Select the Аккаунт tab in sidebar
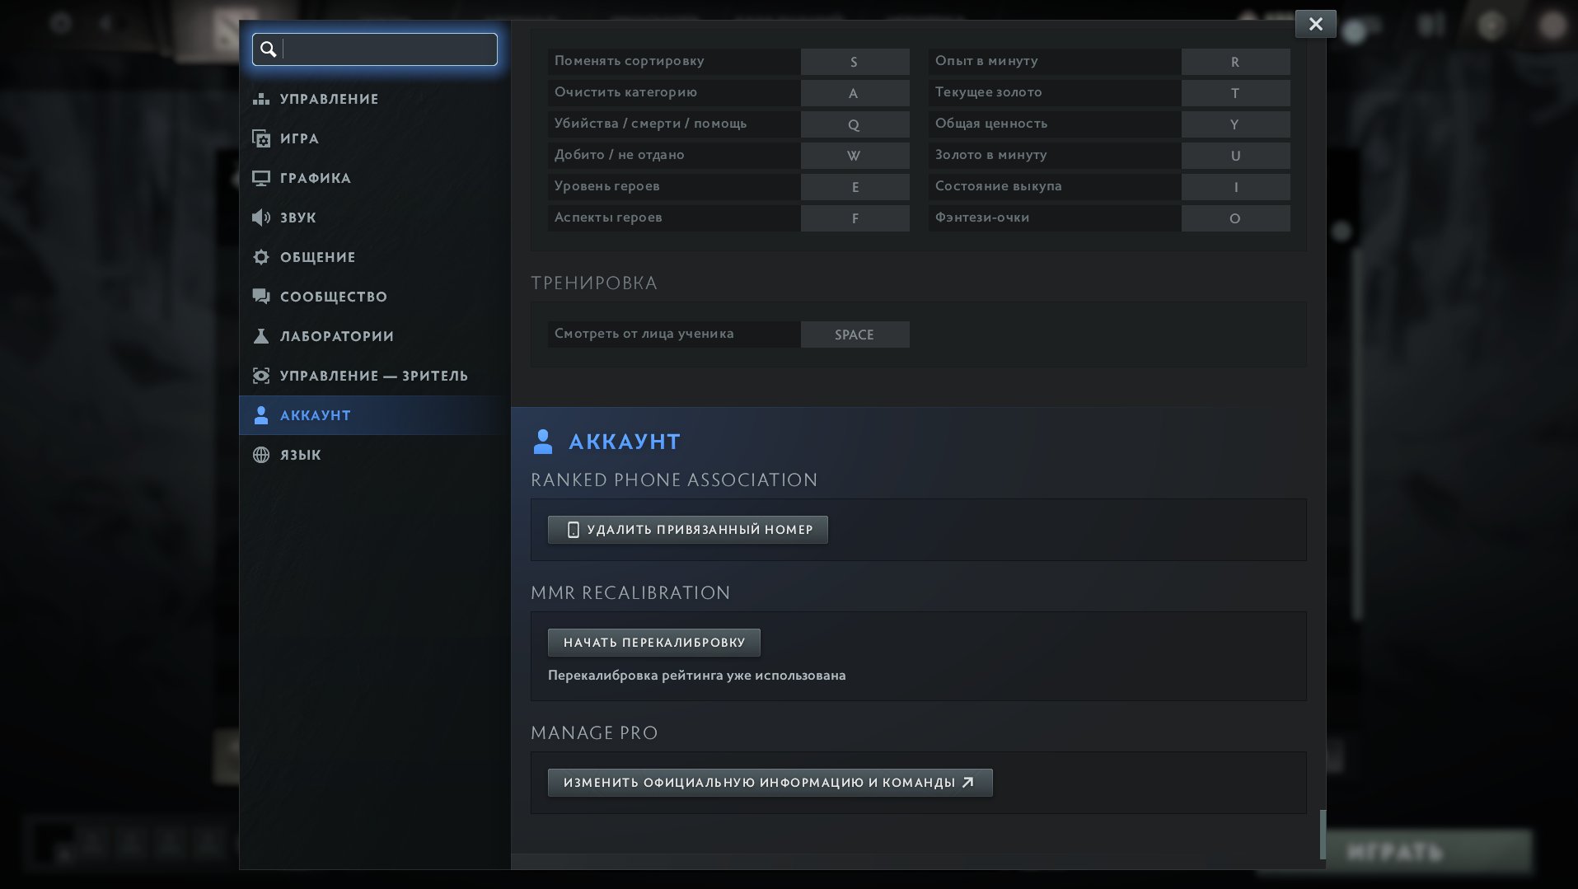 pyautogui.click(x=316, y=415)
